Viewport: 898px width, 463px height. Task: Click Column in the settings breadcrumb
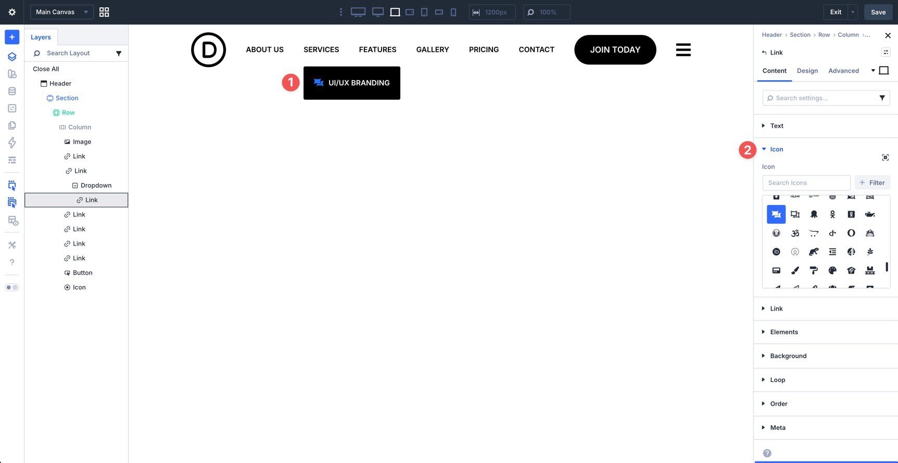(x=848, y=35)
